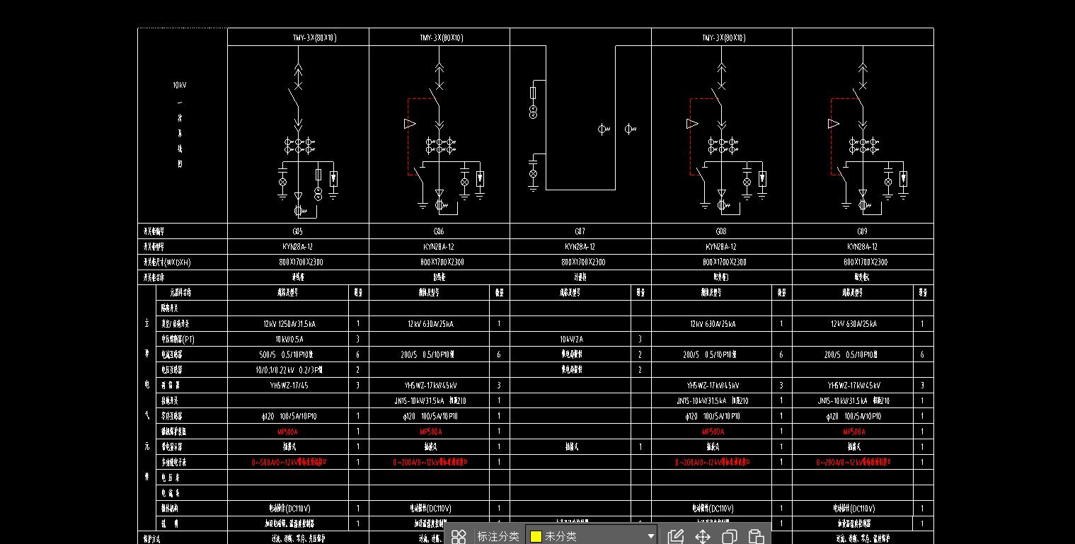Open the four-square category grid icon
This screenshot has height=544, width=1075.
pyautogui.click(x=459, y=537)
